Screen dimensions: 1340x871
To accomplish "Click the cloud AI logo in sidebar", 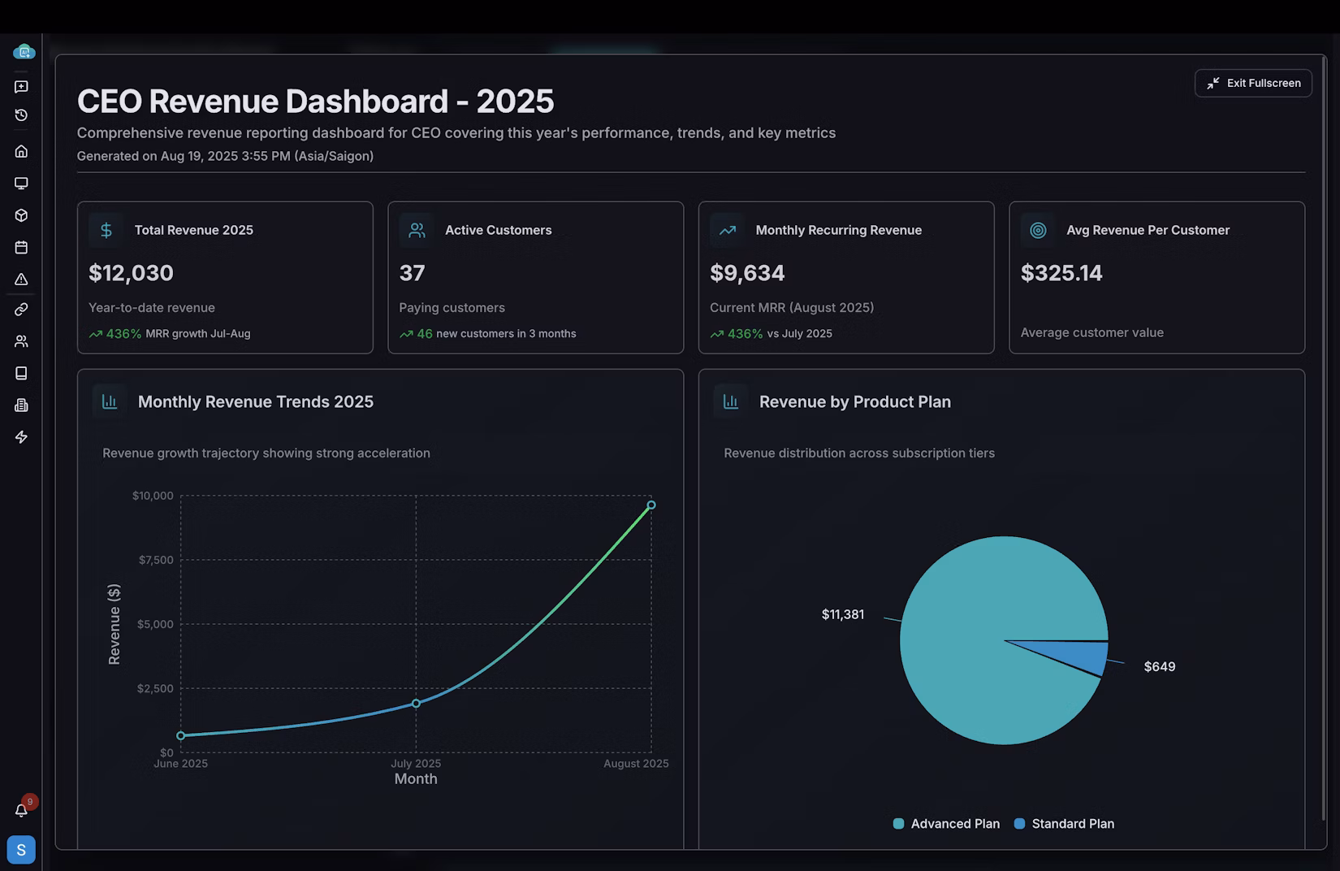I will coord(24,52).
